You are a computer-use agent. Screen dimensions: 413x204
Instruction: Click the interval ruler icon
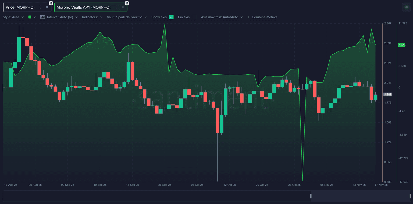tap(42, 17)
